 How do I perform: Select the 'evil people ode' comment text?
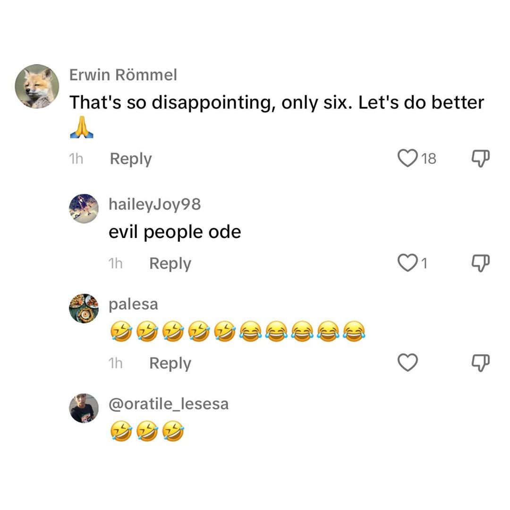pos(175,232)
